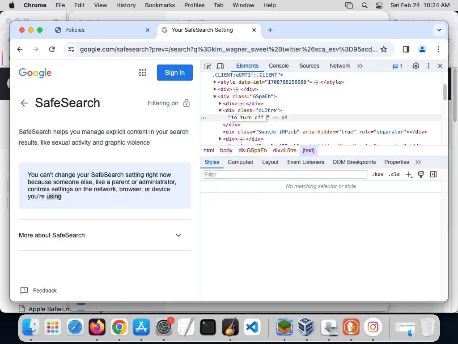This screenshot has width=458, height=344.
Task: Open Control Center in the menu bar
Action: tap(379, 5)
